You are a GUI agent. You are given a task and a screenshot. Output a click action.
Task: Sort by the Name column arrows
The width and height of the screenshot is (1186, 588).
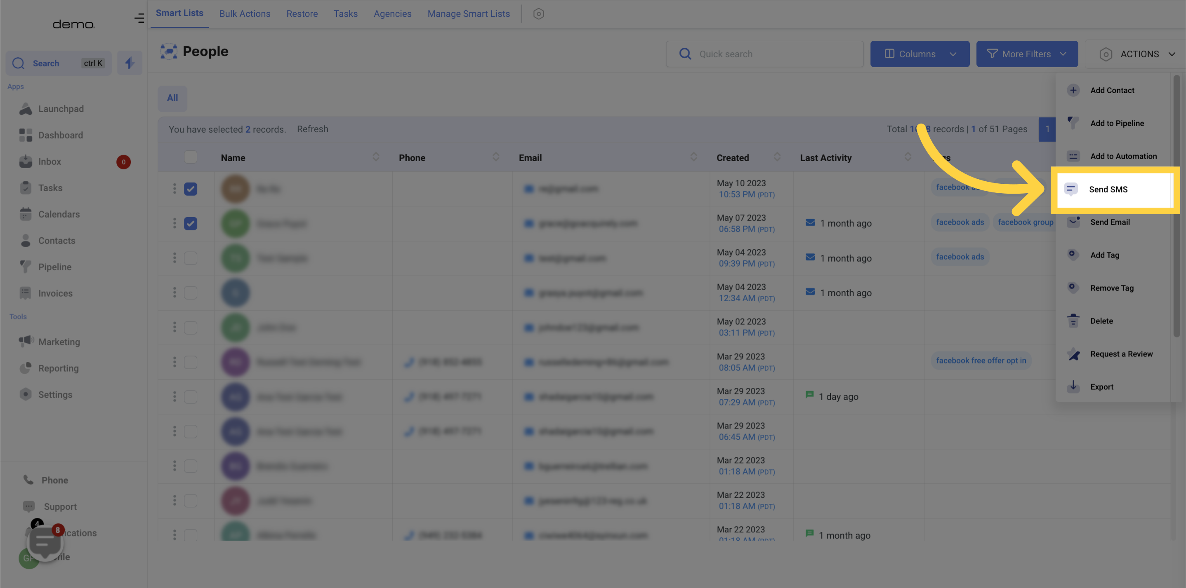tap(376, 157)
